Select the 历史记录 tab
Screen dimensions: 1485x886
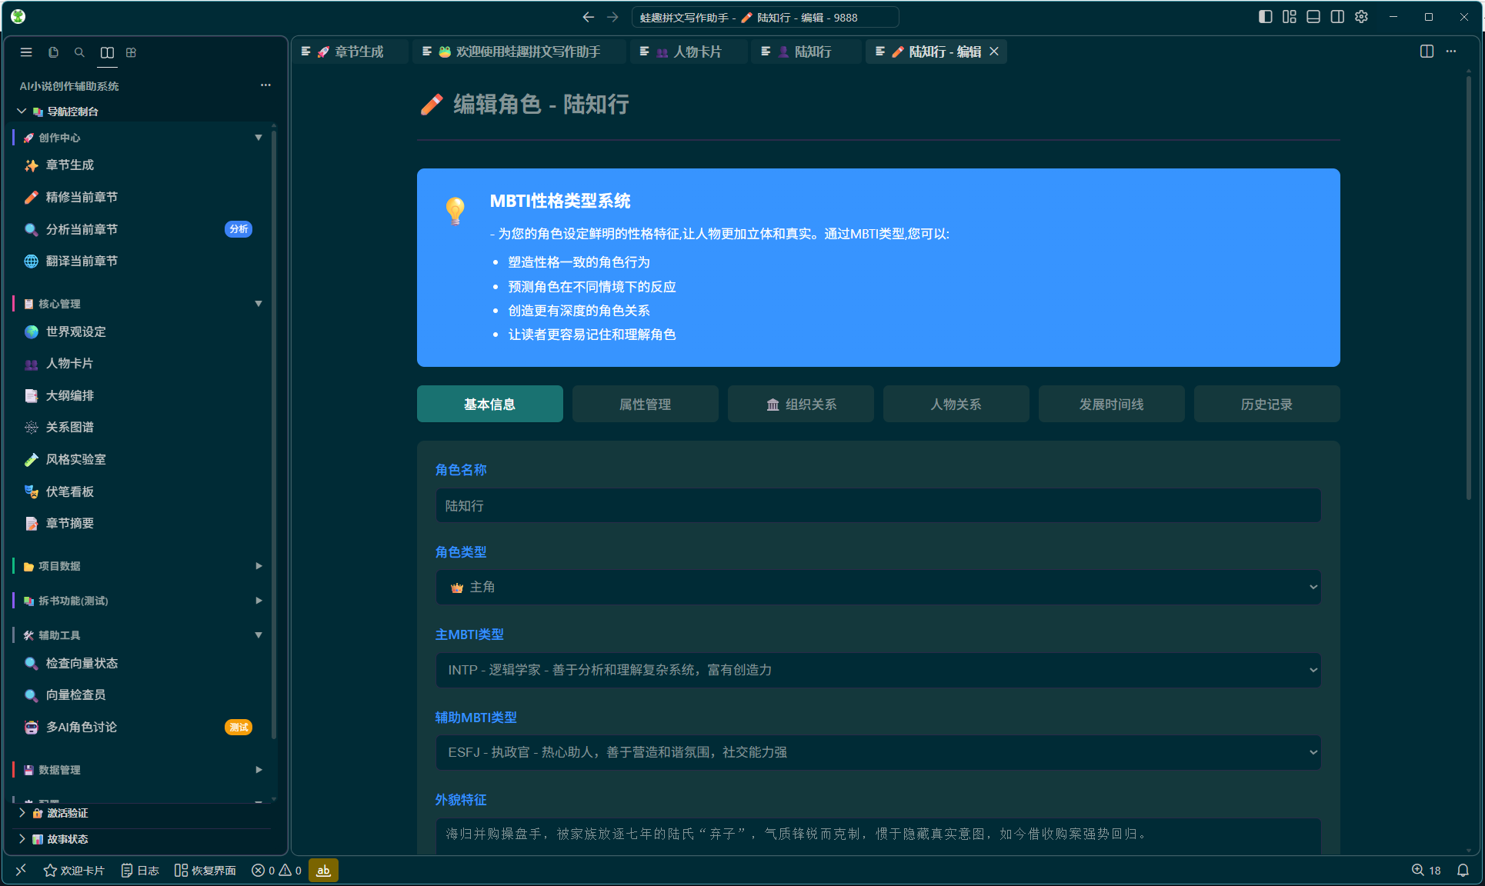click(1267, 404)
